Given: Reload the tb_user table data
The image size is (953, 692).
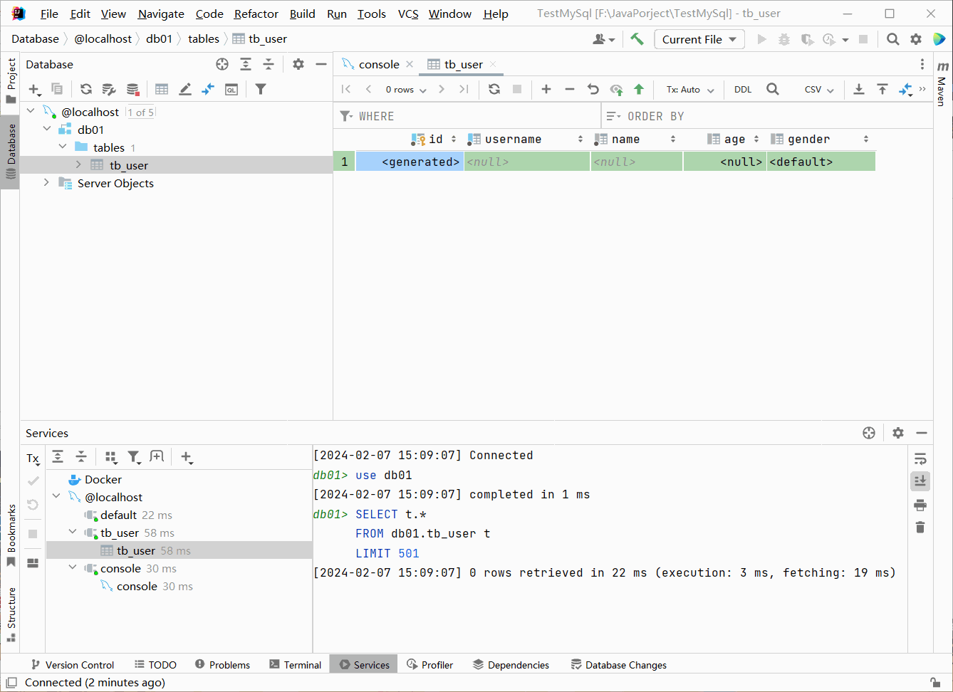Looking at the screenshot, I should click(494, 89).
